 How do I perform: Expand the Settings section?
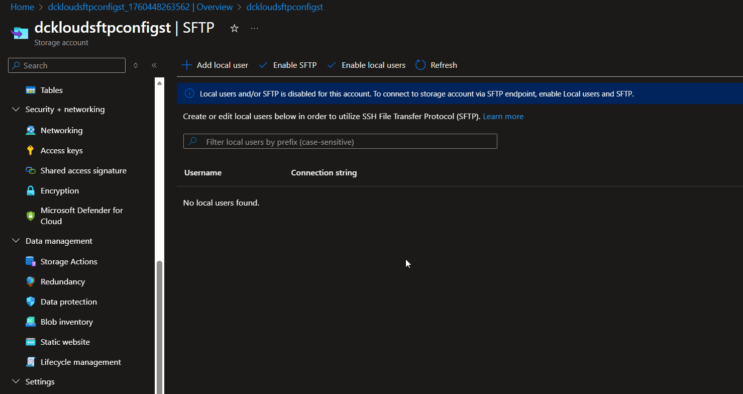(x=16, y=382)
